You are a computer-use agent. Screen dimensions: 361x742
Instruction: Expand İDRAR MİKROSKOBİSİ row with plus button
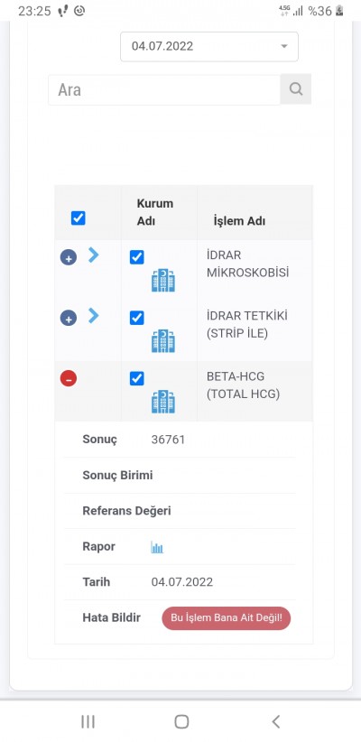click(68, 257)
